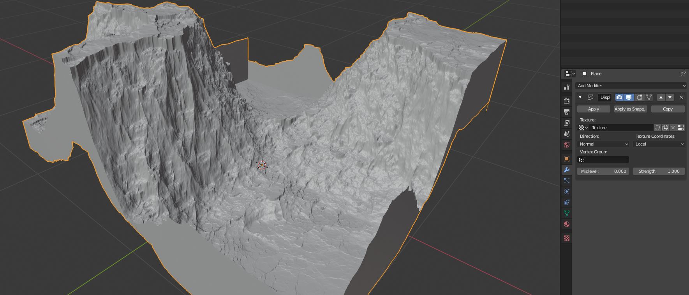Show texture in texture properties tab

coord(681,128)
